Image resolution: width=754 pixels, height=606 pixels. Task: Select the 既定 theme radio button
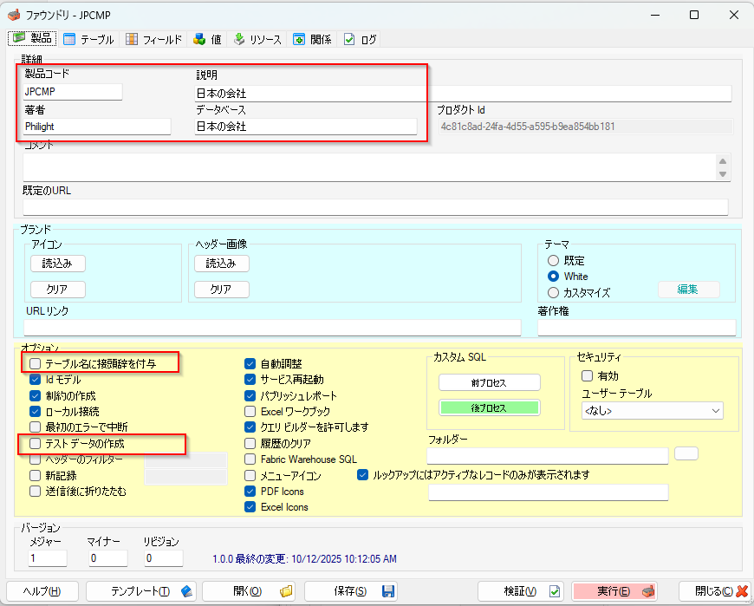554,260
